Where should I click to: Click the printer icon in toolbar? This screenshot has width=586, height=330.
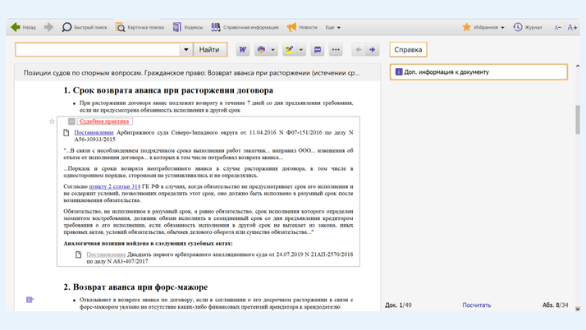tap(262, 50)
